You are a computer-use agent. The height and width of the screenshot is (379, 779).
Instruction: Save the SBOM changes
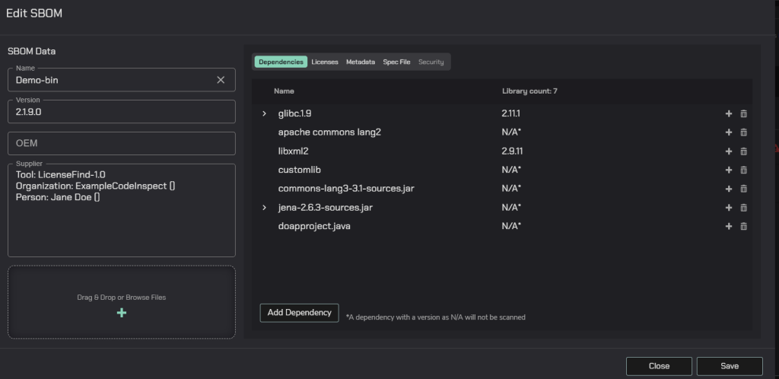[x=729, y=366]
